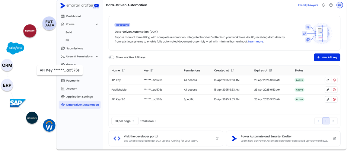
Task: Revoke API Key 2.0 with block icon
Action: [x=334, y=99]
